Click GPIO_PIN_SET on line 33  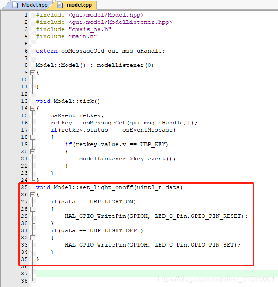tap(212, 245)
